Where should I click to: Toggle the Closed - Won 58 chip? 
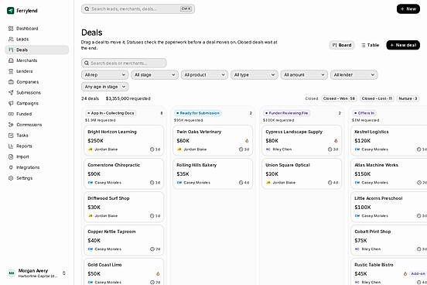point(339,98)
